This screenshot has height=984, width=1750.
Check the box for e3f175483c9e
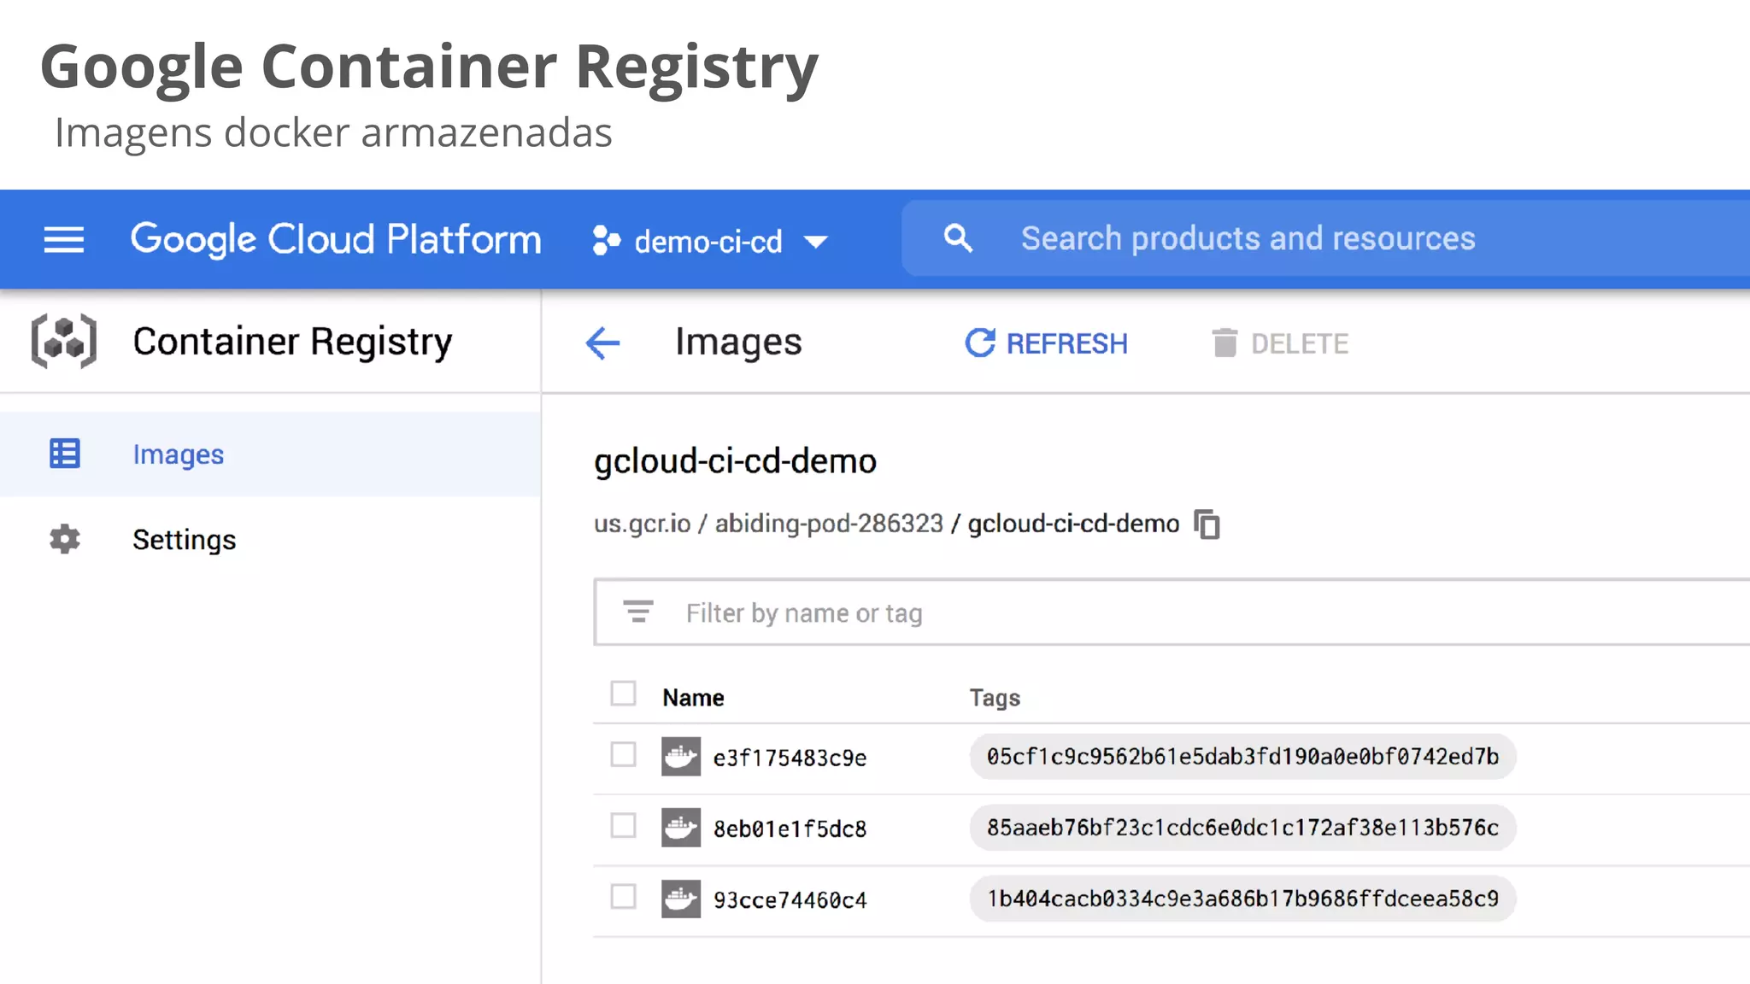pos(624,755)
